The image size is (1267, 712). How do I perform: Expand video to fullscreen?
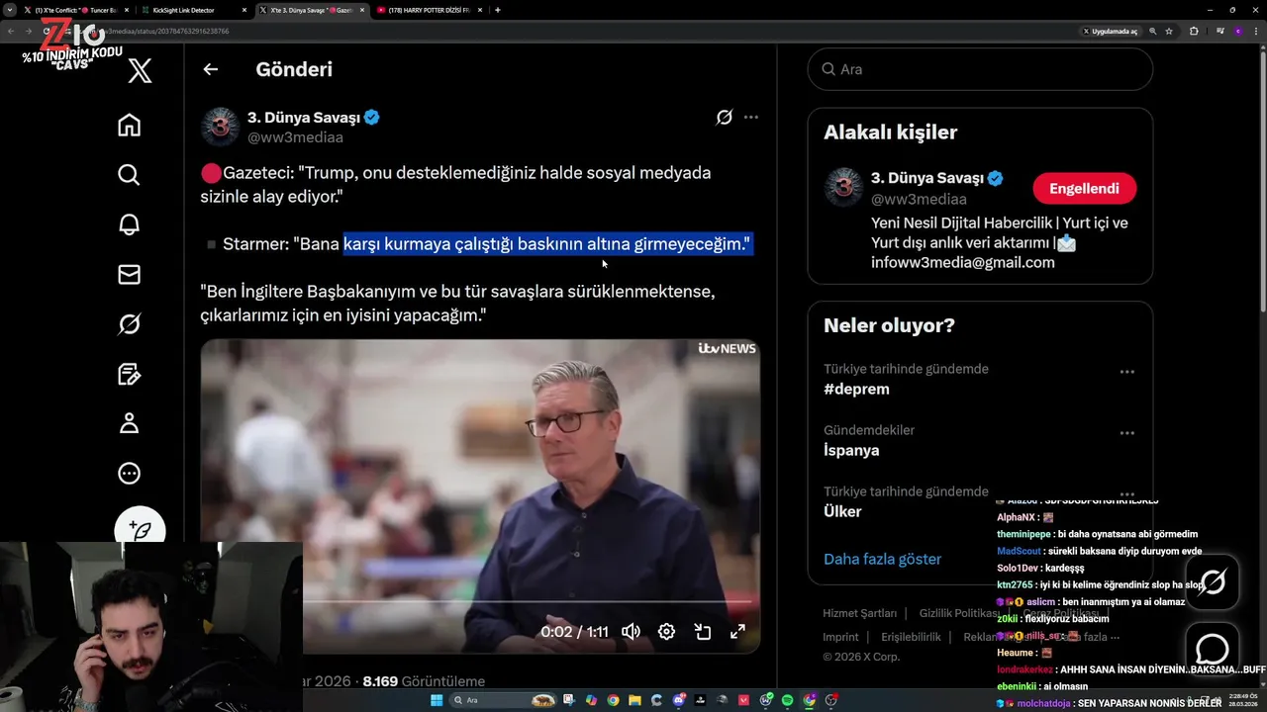737,632
